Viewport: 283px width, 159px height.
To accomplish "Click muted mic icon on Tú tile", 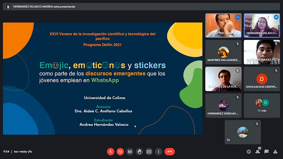I will tap(257, 124).
